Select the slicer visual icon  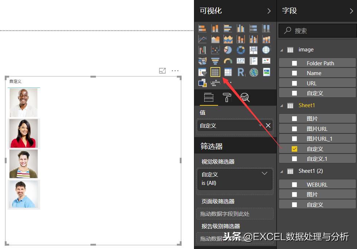click(x=202, y=72)
